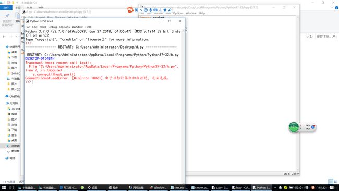Image resolution: width=339 pixels, height=191 pixels.
Task: Click the 's.connect((host,port))' traceback line
Action: click(54, 74)
